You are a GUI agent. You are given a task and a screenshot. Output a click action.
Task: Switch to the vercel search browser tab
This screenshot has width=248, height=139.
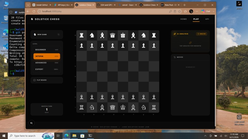point(128,5)
